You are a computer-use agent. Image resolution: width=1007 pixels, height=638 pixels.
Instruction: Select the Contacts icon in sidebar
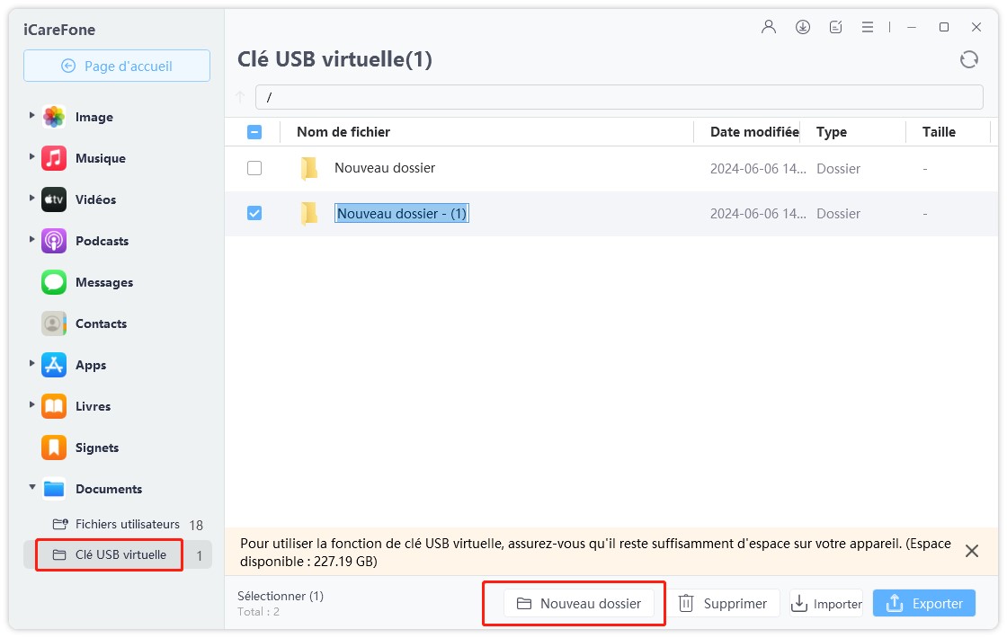(x=54, y=323)
